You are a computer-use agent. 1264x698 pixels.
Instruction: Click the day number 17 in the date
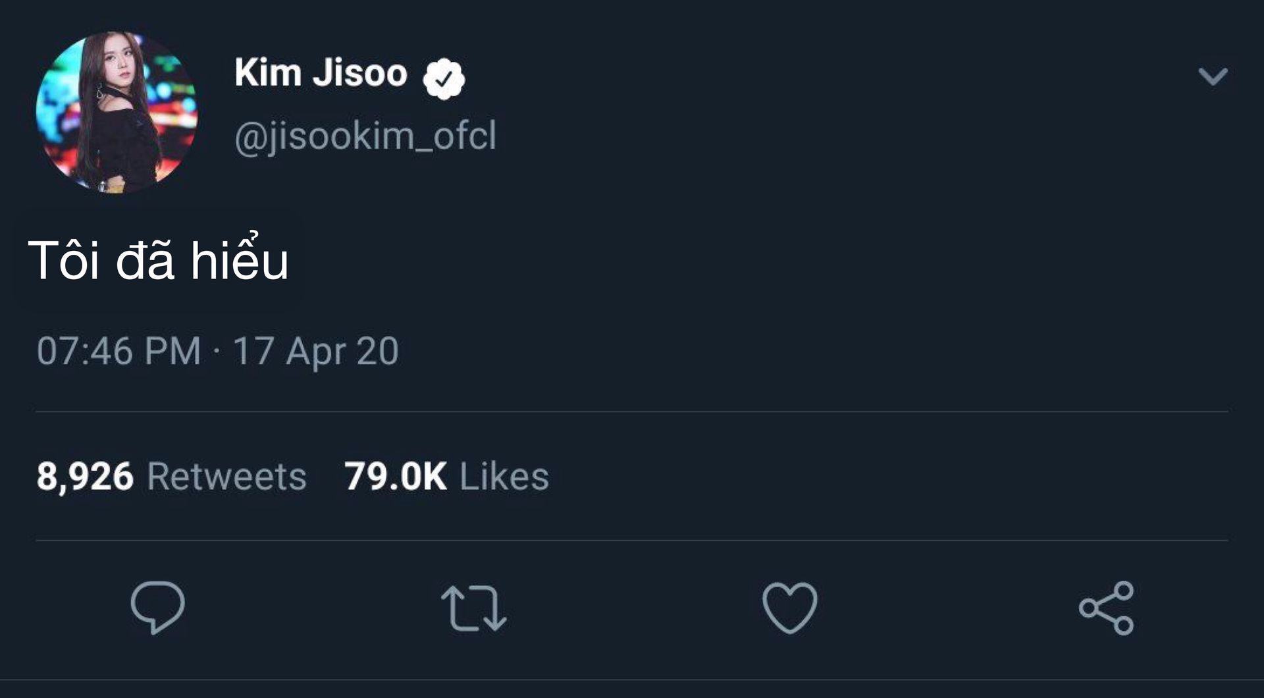click(x=253, y=350)
